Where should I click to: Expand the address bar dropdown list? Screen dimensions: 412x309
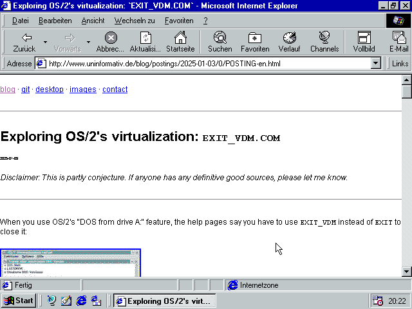376,64
